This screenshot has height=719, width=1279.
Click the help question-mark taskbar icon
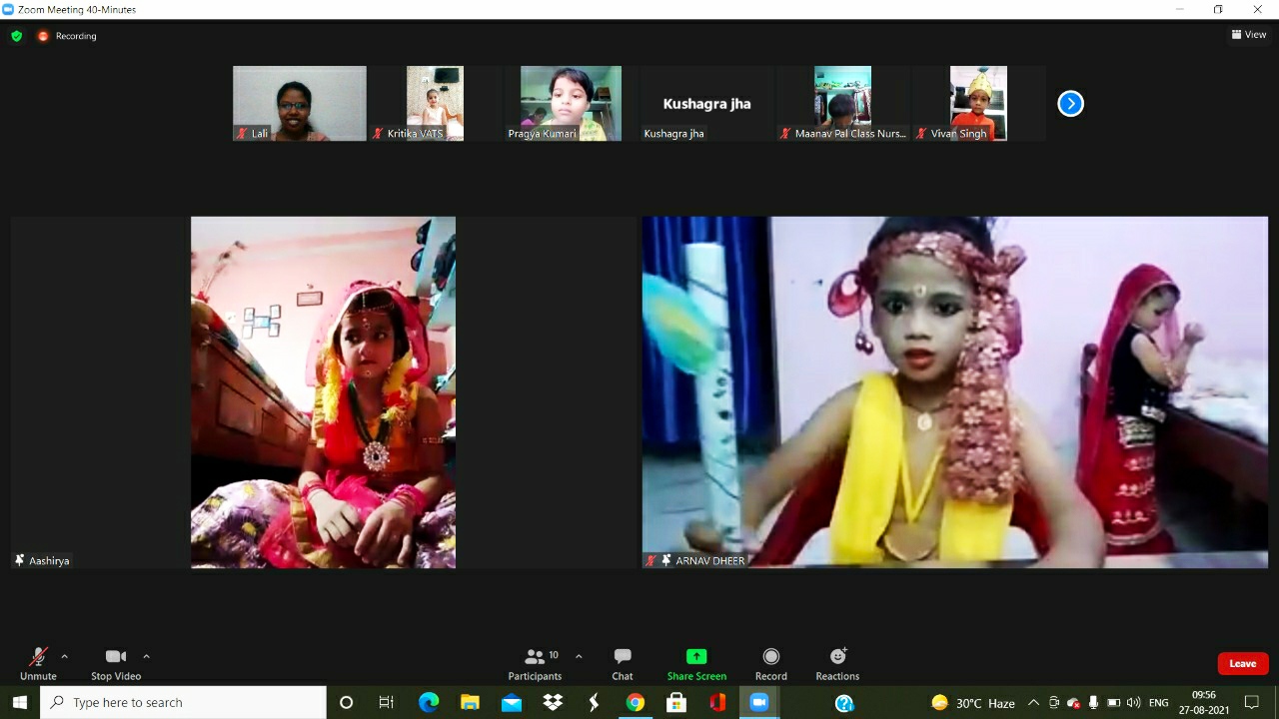(x=844, y=703)
